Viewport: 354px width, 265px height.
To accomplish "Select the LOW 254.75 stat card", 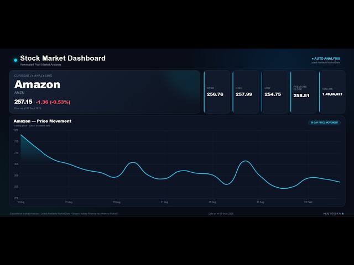I will coord(274,92).
